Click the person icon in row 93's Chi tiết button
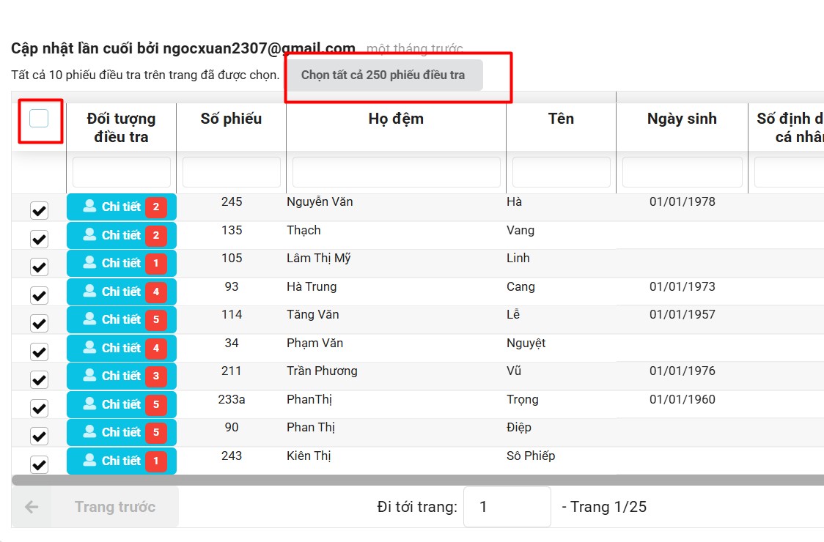The width and height of the screenshot is (824, 542). 89,292
